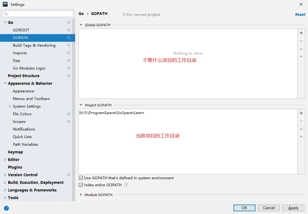Toggle Index entire GOPATH checkbox
This screenshot has width=308, height=214.
[x=81, y=185]
